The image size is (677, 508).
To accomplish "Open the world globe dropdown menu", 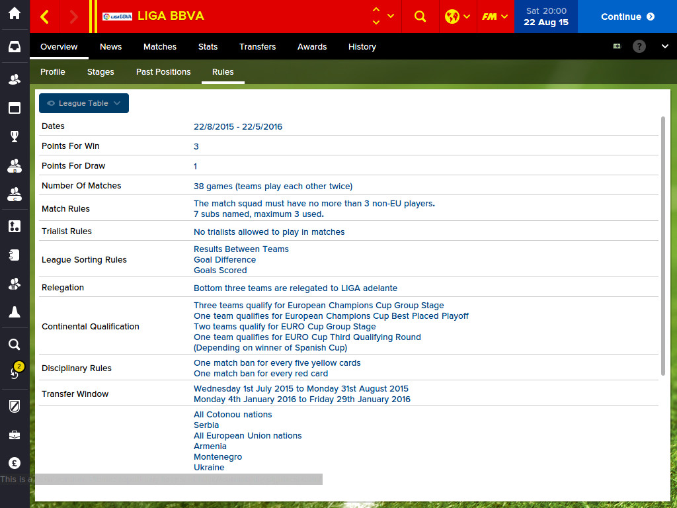I will click(x=458, y=17).
